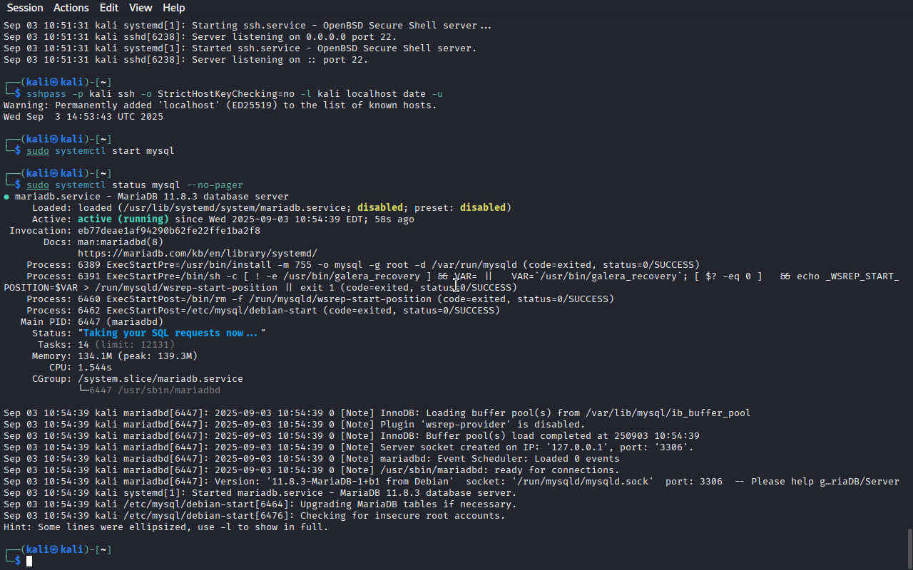Click the 'Hint: Some lines were ellipsized' line
This screenshot has width=913, height=570.
pyautogui.click(x=166, y=527)
